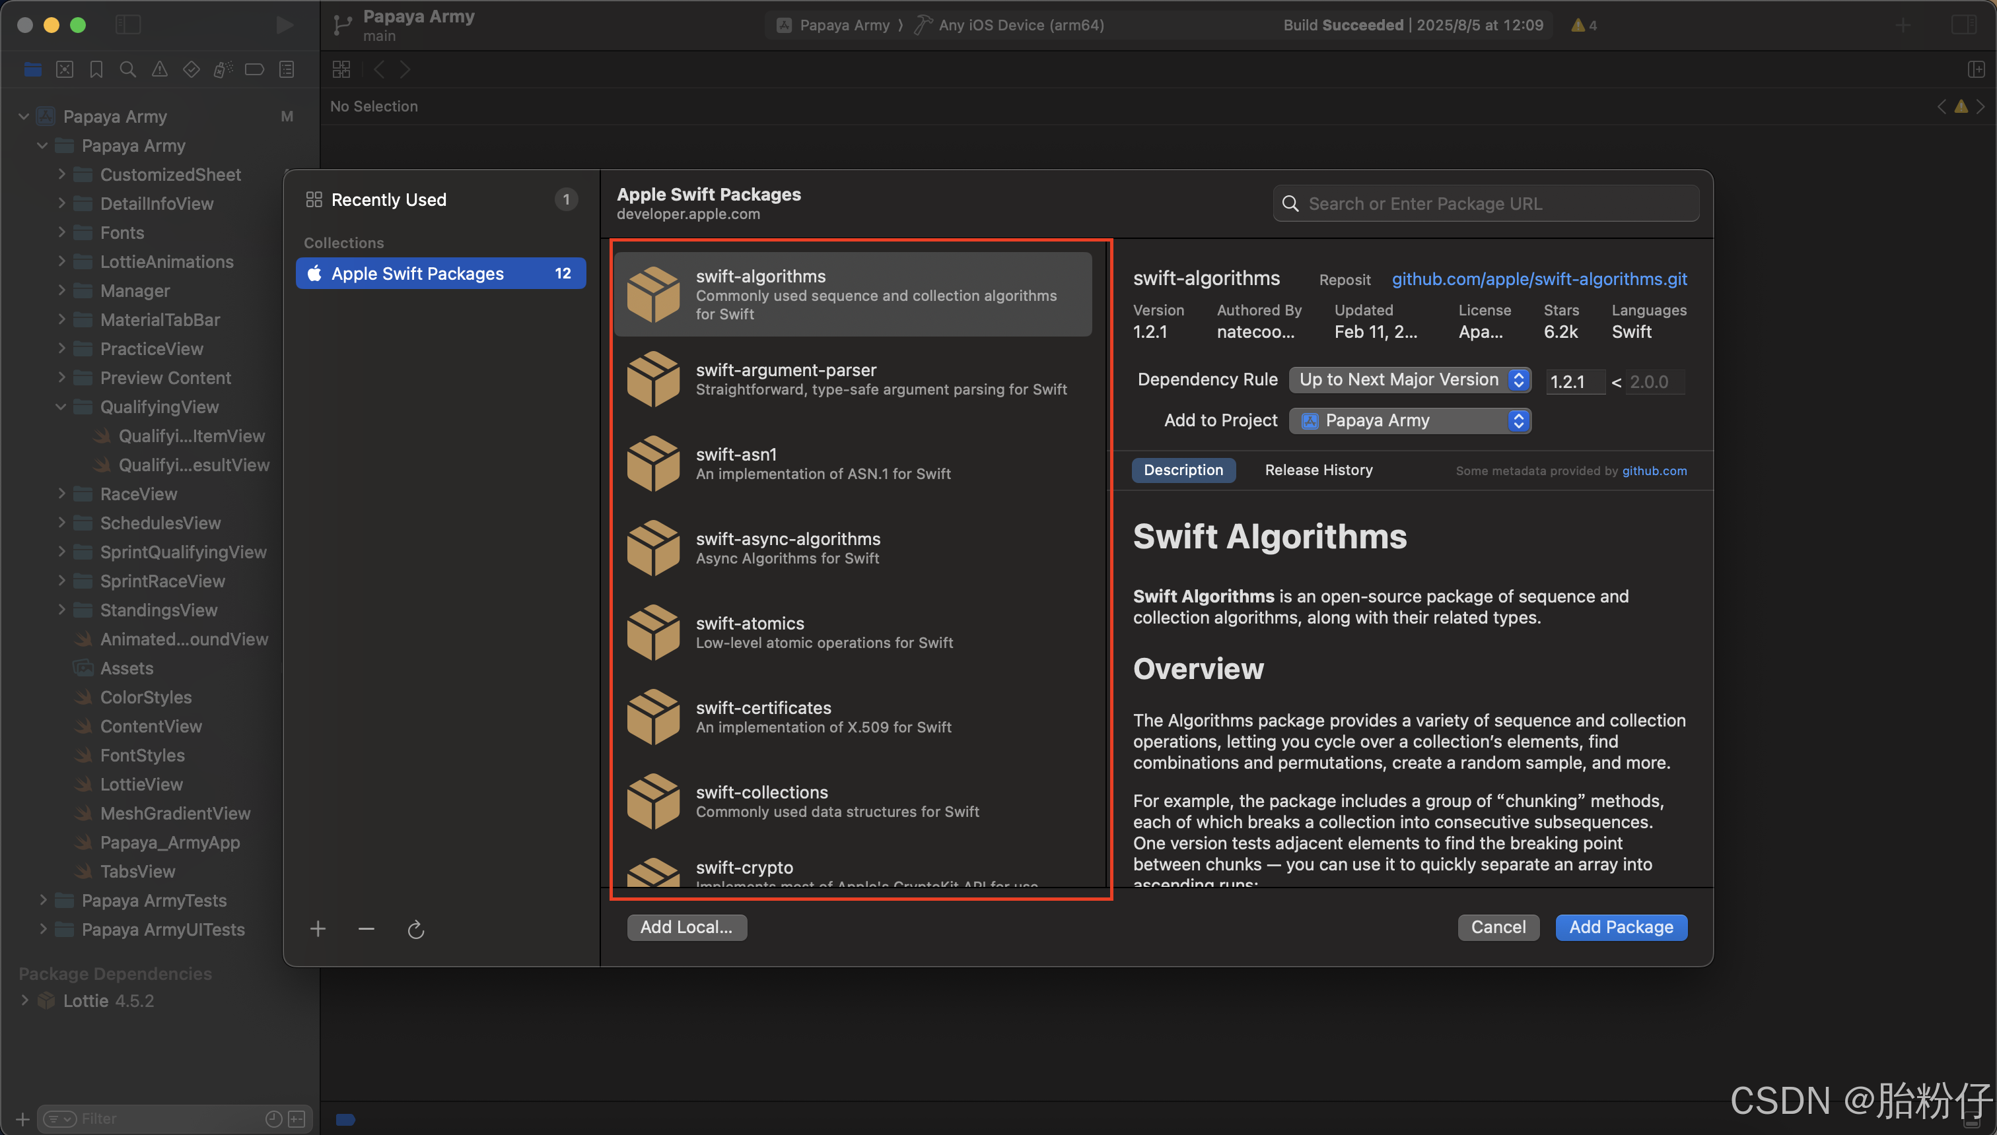Open the Debug navigator spray icon
The height and width of the screenshot is (1135, 1997).
pos(223,70)
